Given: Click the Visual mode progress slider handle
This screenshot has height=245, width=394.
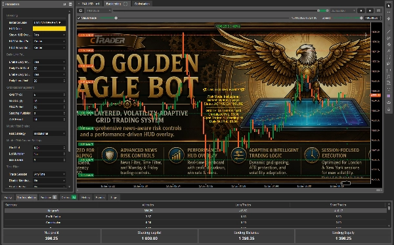Looking at the screenshot, I should (116, 18).
